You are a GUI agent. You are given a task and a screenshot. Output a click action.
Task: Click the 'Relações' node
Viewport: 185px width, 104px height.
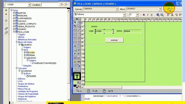pyautogui.click(x=27, y=66)
